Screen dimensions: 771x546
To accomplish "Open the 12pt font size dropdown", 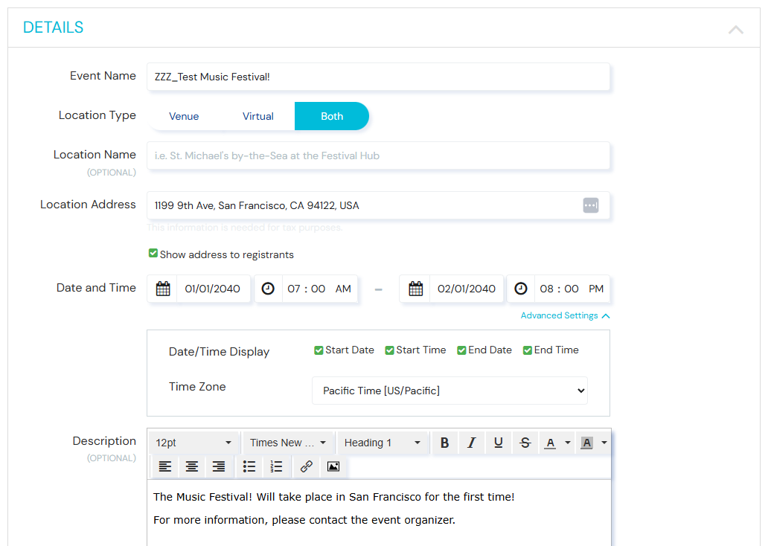I will 193,443.
